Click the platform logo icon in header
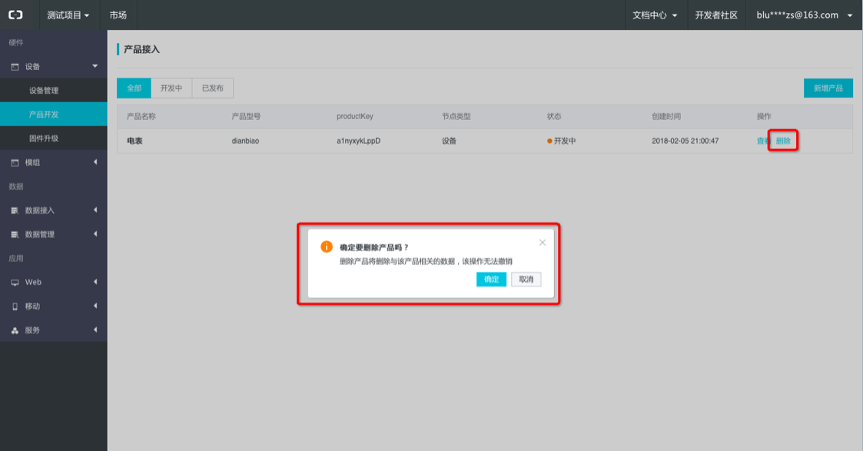 [15, 15]
